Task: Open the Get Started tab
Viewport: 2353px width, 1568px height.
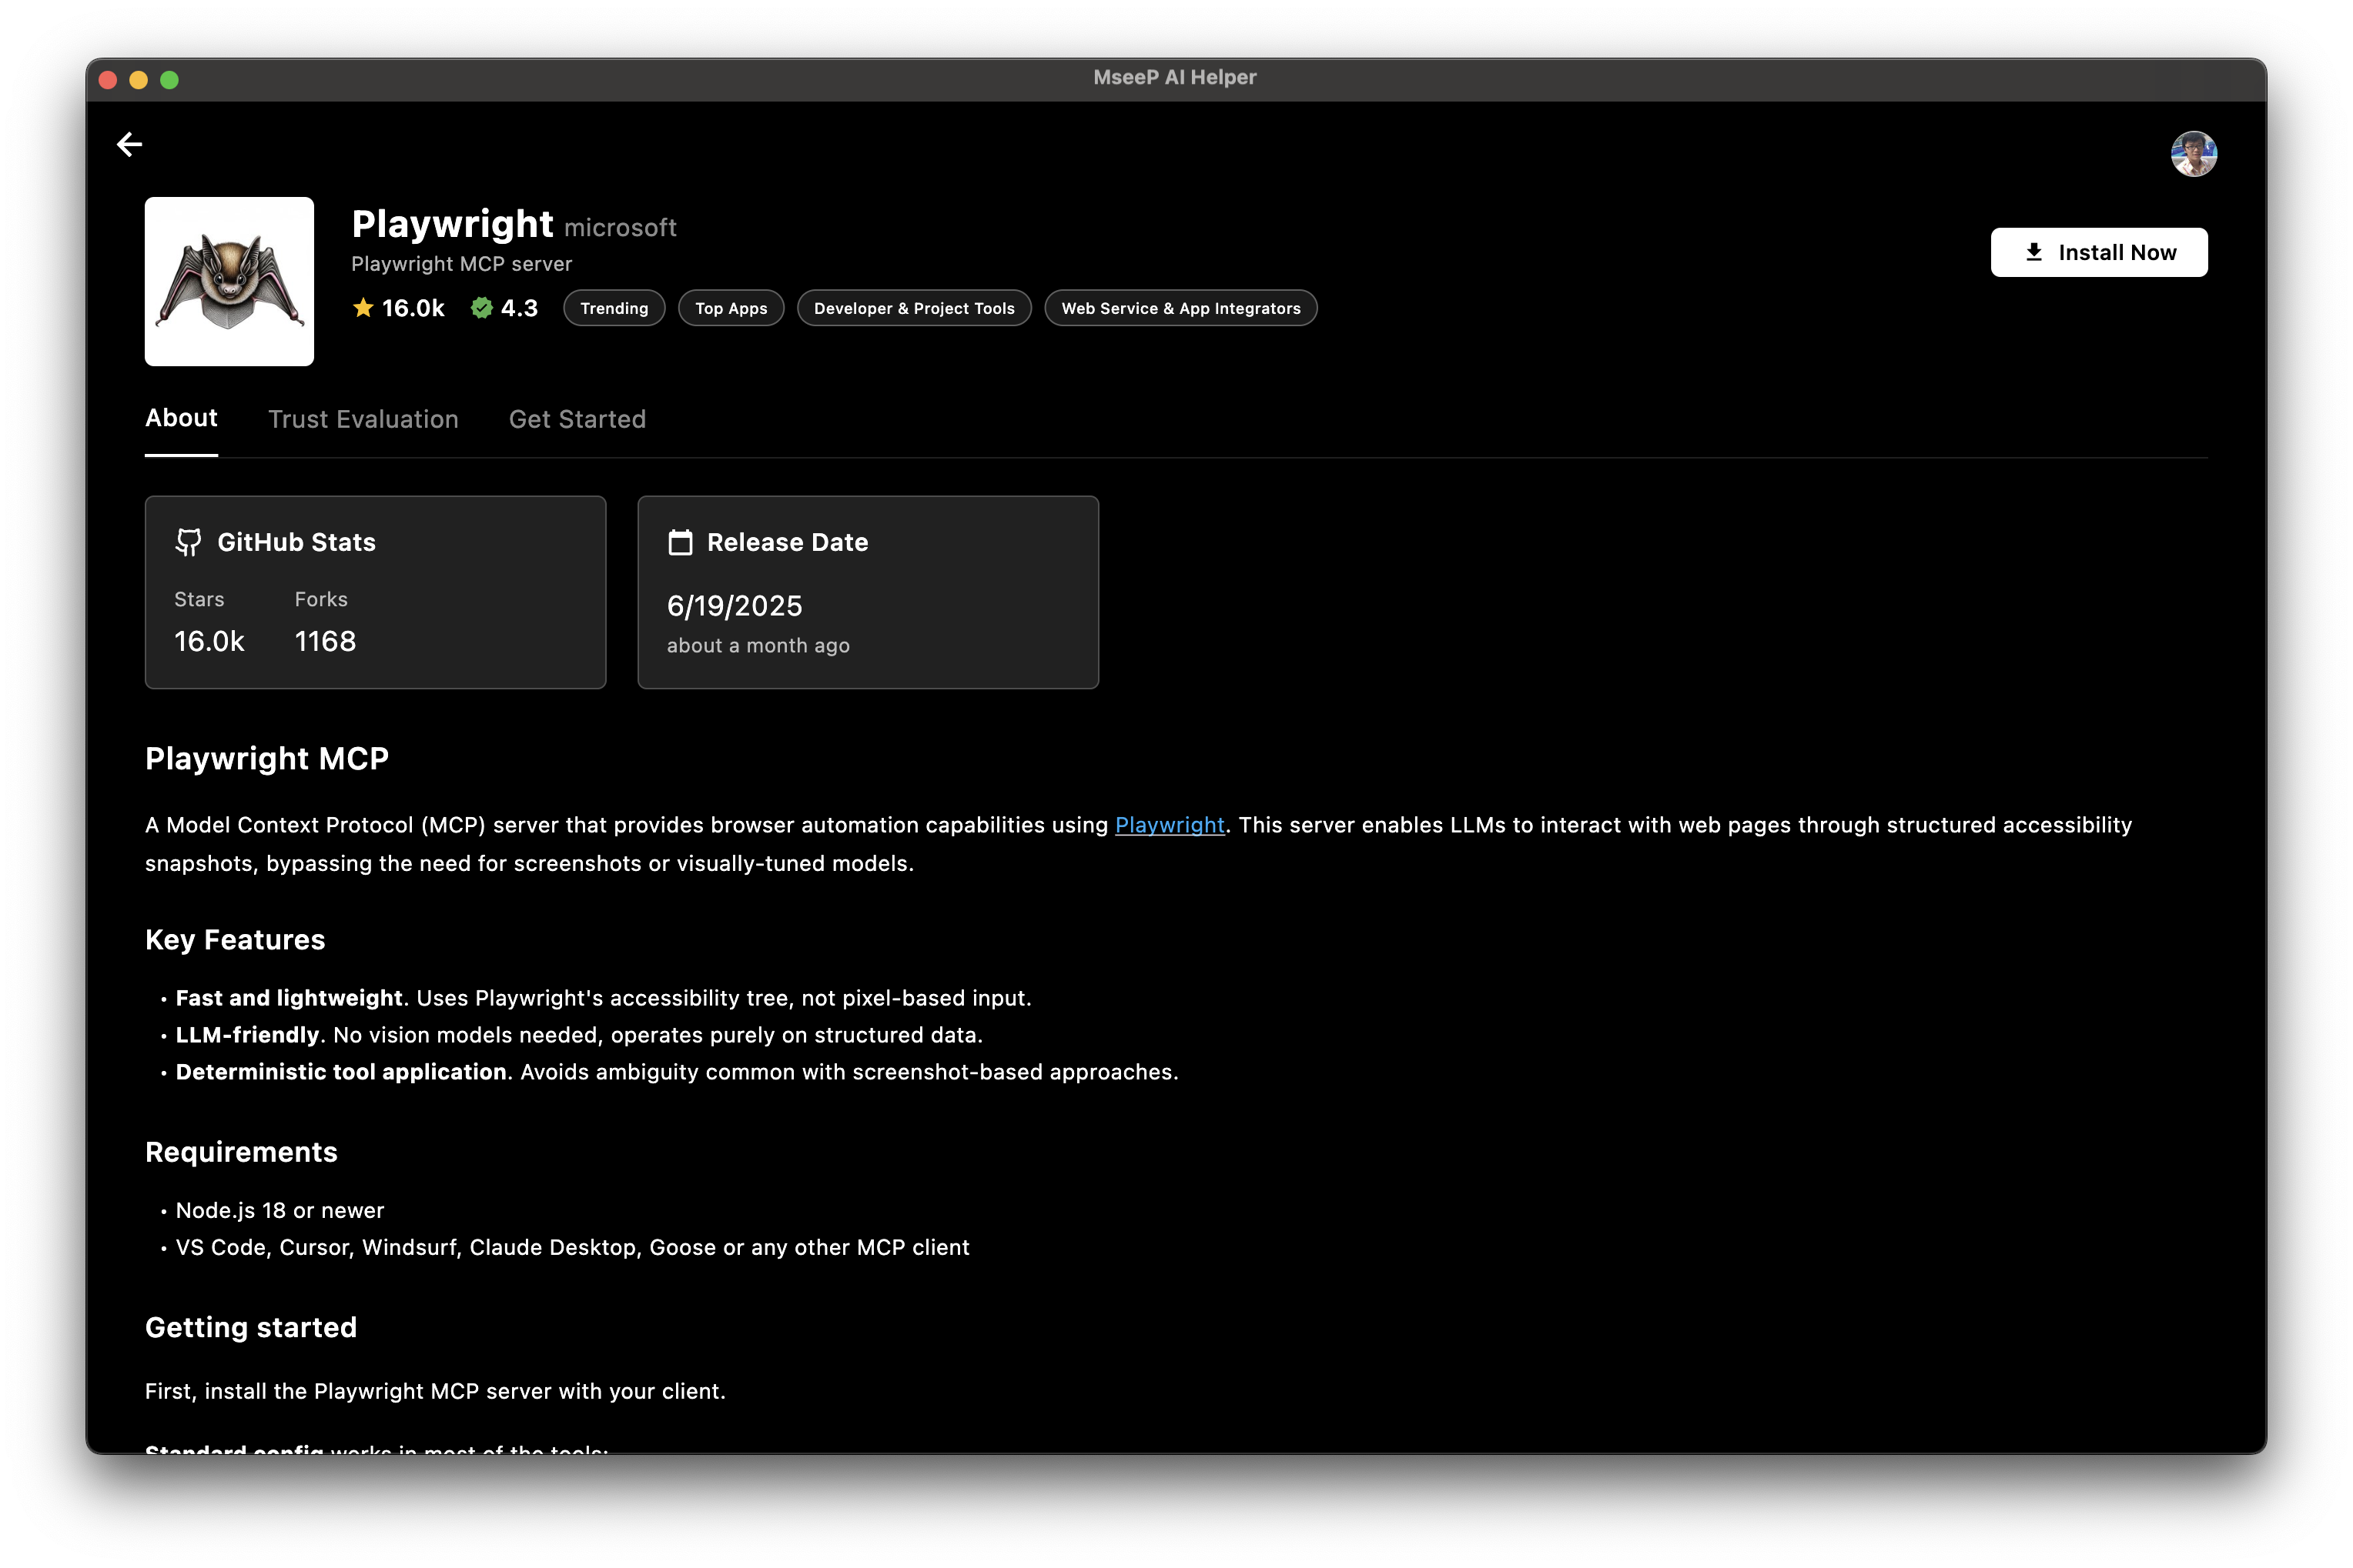Action: [577, 419]
